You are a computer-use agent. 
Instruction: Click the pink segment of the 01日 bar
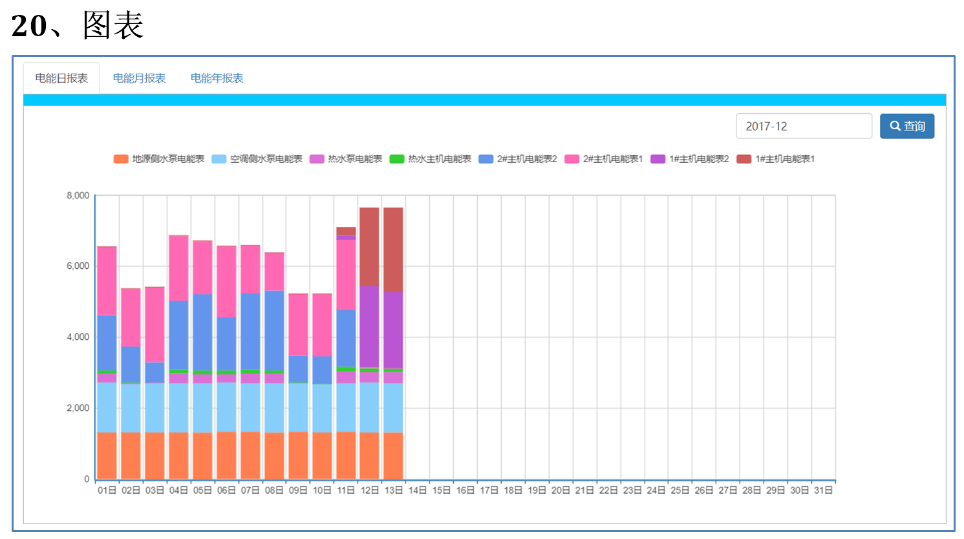(107, 281)
